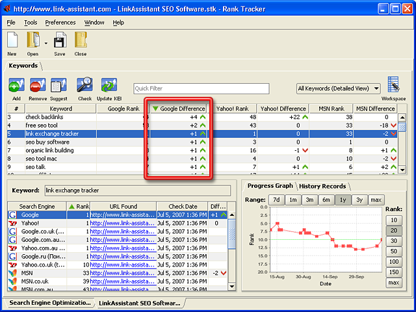Open the URL found for MSN row
The height and width of the screenshot is (312, 416).
coord(123,273)
